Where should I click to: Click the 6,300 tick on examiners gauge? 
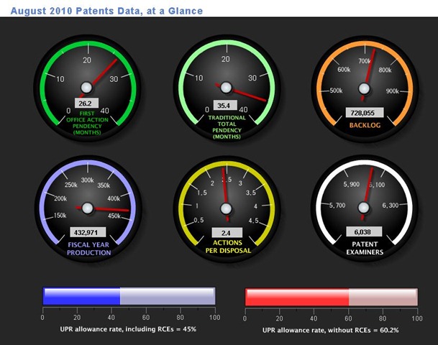click(391, 206)
